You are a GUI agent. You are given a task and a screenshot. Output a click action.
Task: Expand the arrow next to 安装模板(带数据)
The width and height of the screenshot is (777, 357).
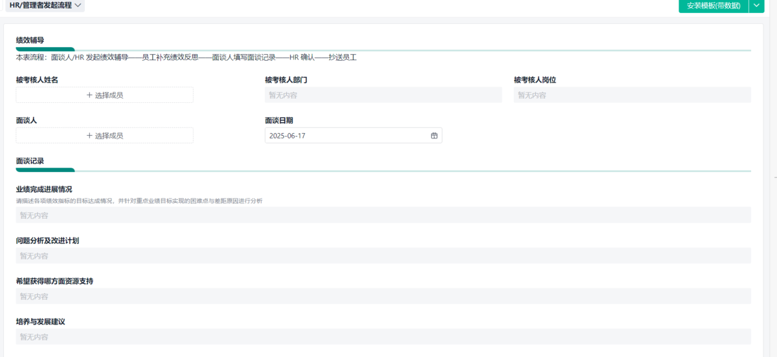[758, 5]
